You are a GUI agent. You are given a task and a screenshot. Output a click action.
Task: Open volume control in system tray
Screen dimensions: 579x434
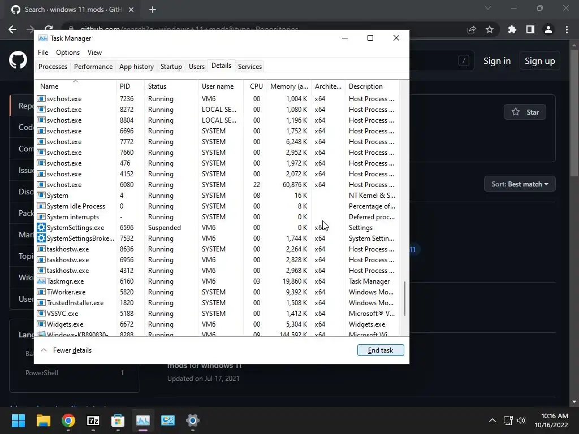pyautogui.click(x=521, y=420)
